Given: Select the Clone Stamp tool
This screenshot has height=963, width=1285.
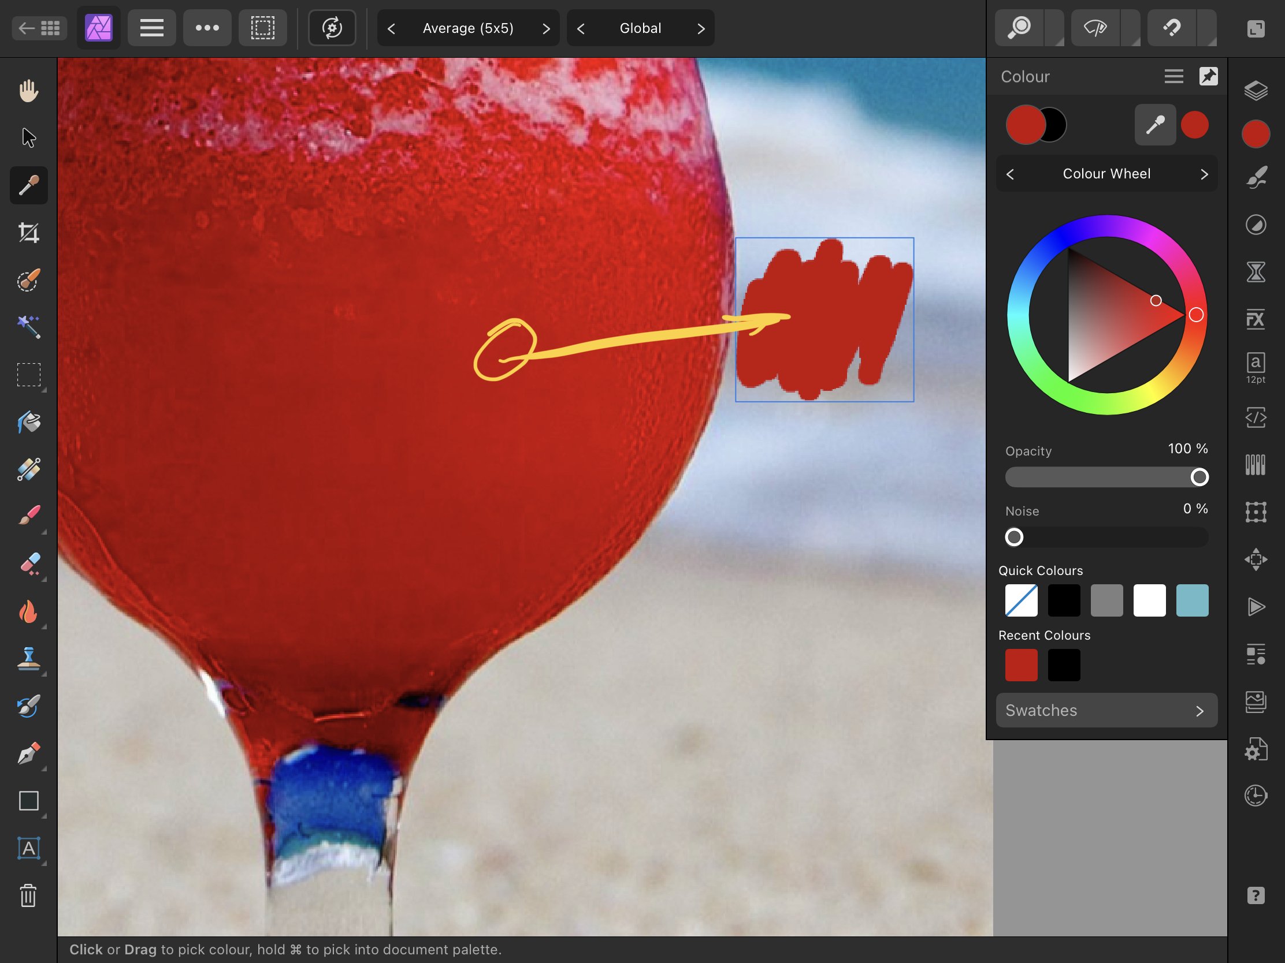Looking at the screenshot, I should (x=28, y=659).
